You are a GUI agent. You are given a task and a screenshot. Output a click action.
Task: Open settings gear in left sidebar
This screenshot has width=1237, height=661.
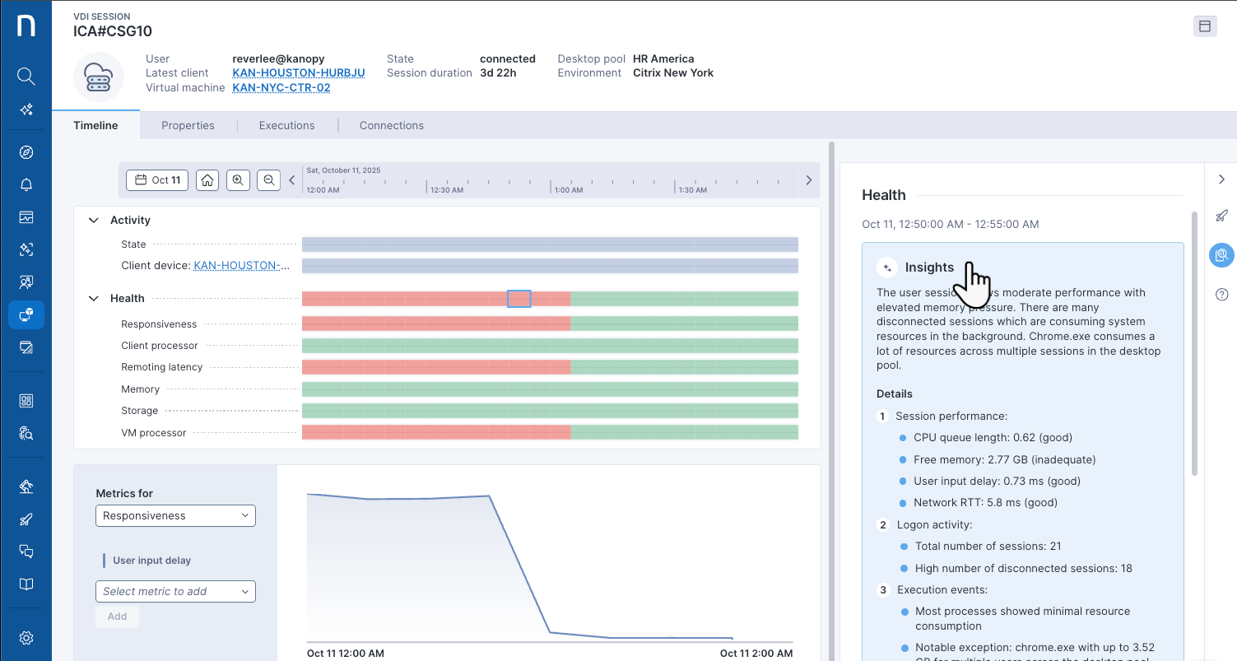(x=26, y=638)
